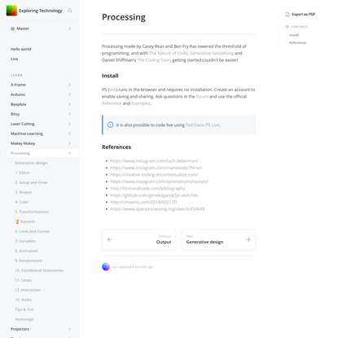The image size is (338, 338).
Task: Click the gradient avatar near last updated
Action: [106, 266]
